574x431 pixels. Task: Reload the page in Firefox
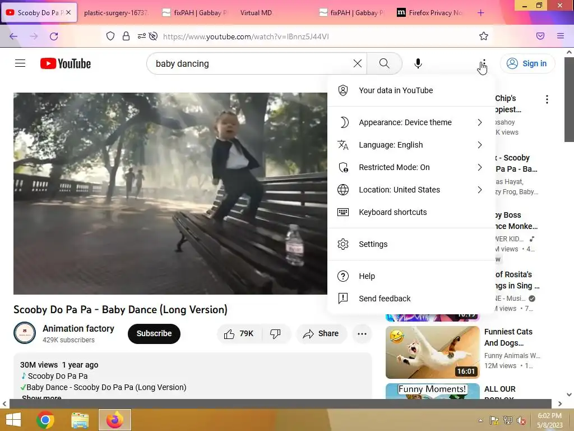point(54,36)
